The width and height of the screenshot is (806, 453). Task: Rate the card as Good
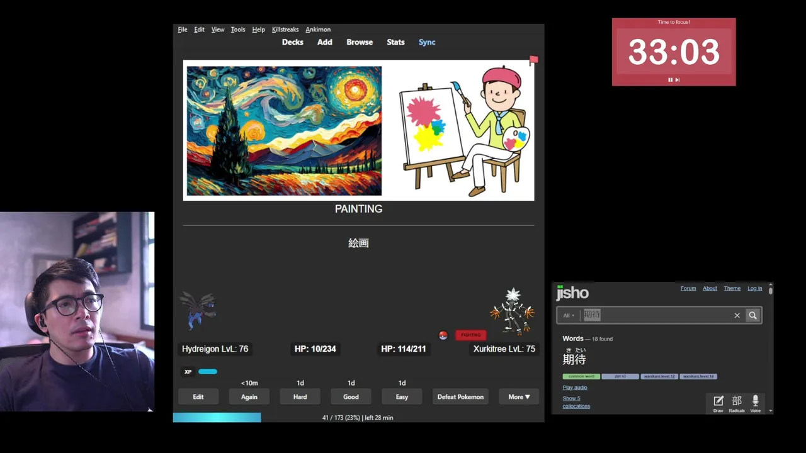[x=351, y=397]
